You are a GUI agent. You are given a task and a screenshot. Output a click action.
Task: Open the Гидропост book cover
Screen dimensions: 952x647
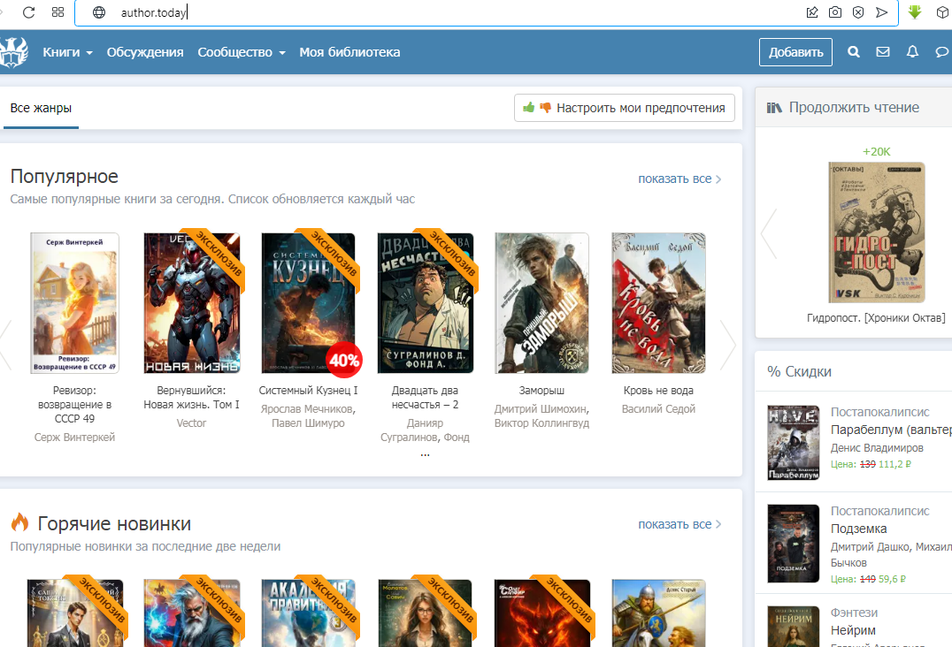click(x=877, y=232)
